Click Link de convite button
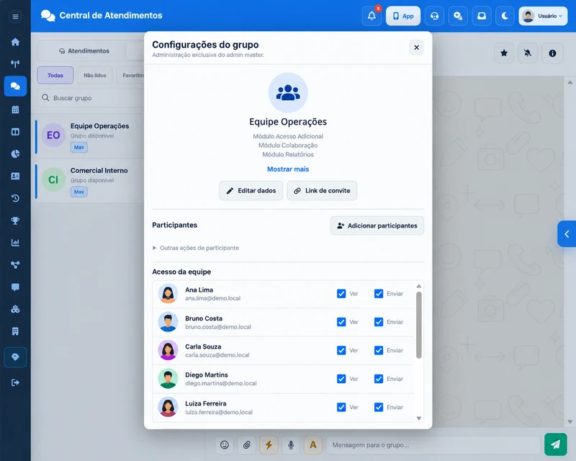Screen dimensions: 576x461 (x=322, y=190)
